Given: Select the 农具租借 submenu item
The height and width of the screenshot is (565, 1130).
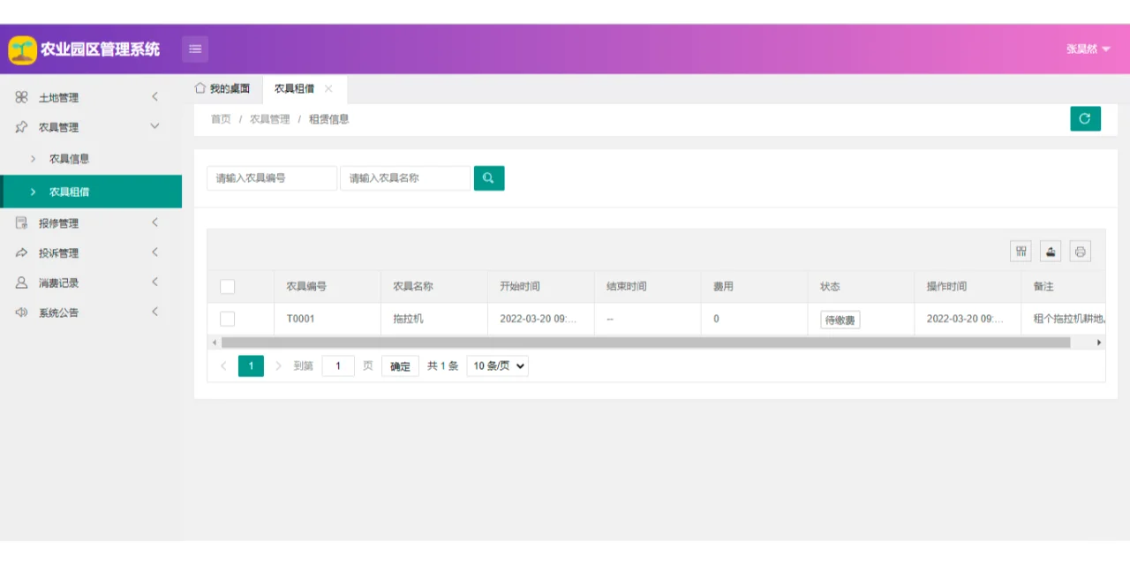Looking at the screenshot, I should tap(91, 192).
